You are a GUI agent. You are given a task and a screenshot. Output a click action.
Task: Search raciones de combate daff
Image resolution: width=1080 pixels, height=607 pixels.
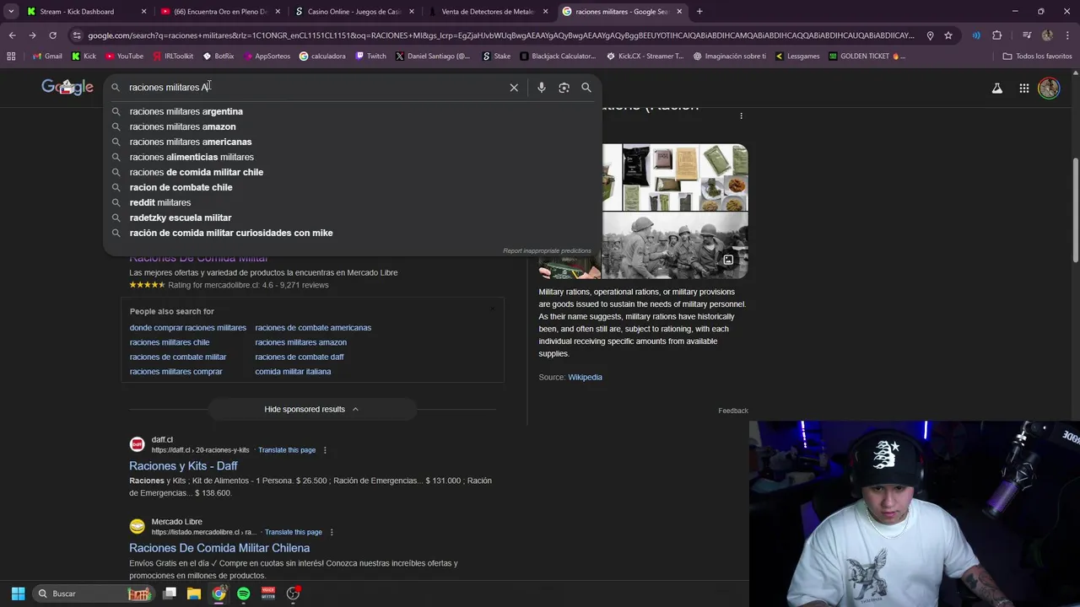tap(300, 357)
